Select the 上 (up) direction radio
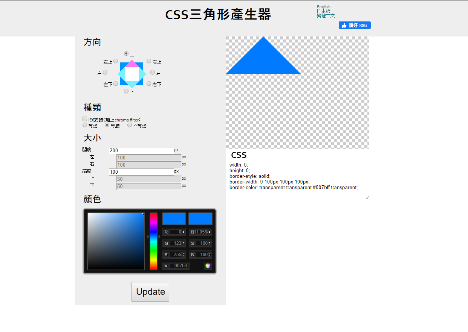 126,53
